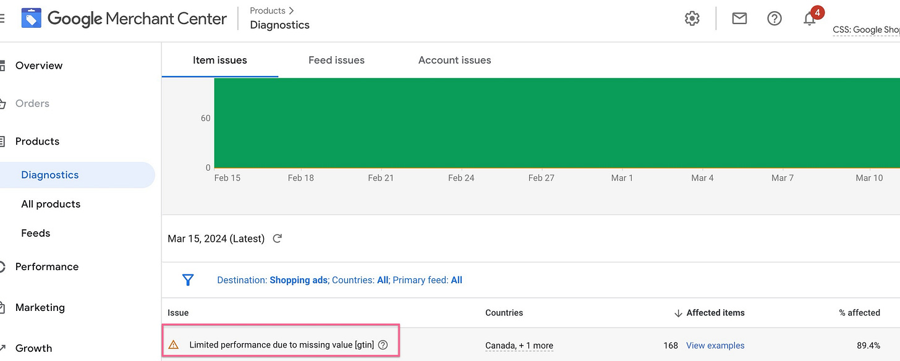This screenshot has width=900, height=361.
Task: Open the filter funnel icon
Action: [188, 280]
